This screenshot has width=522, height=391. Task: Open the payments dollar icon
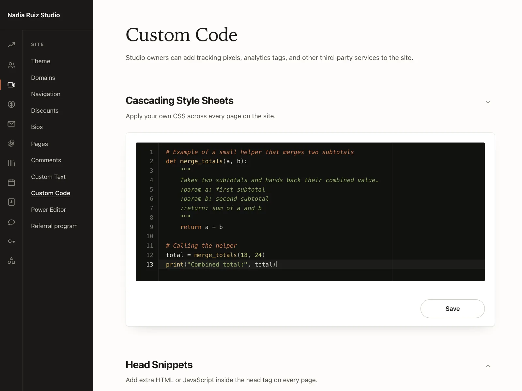11,104
